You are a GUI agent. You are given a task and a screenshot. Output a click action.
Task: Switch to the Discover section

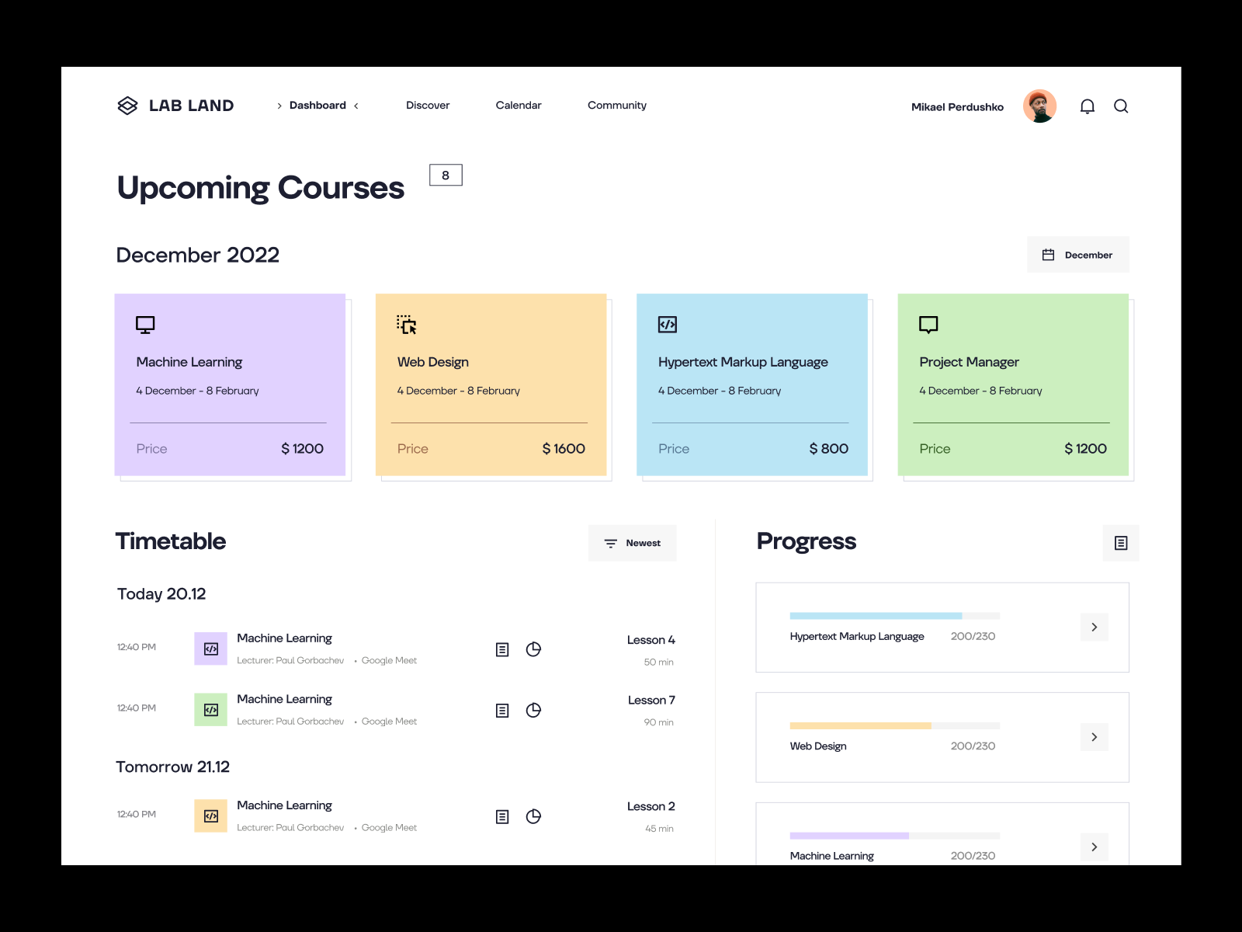tap(428, 105)
